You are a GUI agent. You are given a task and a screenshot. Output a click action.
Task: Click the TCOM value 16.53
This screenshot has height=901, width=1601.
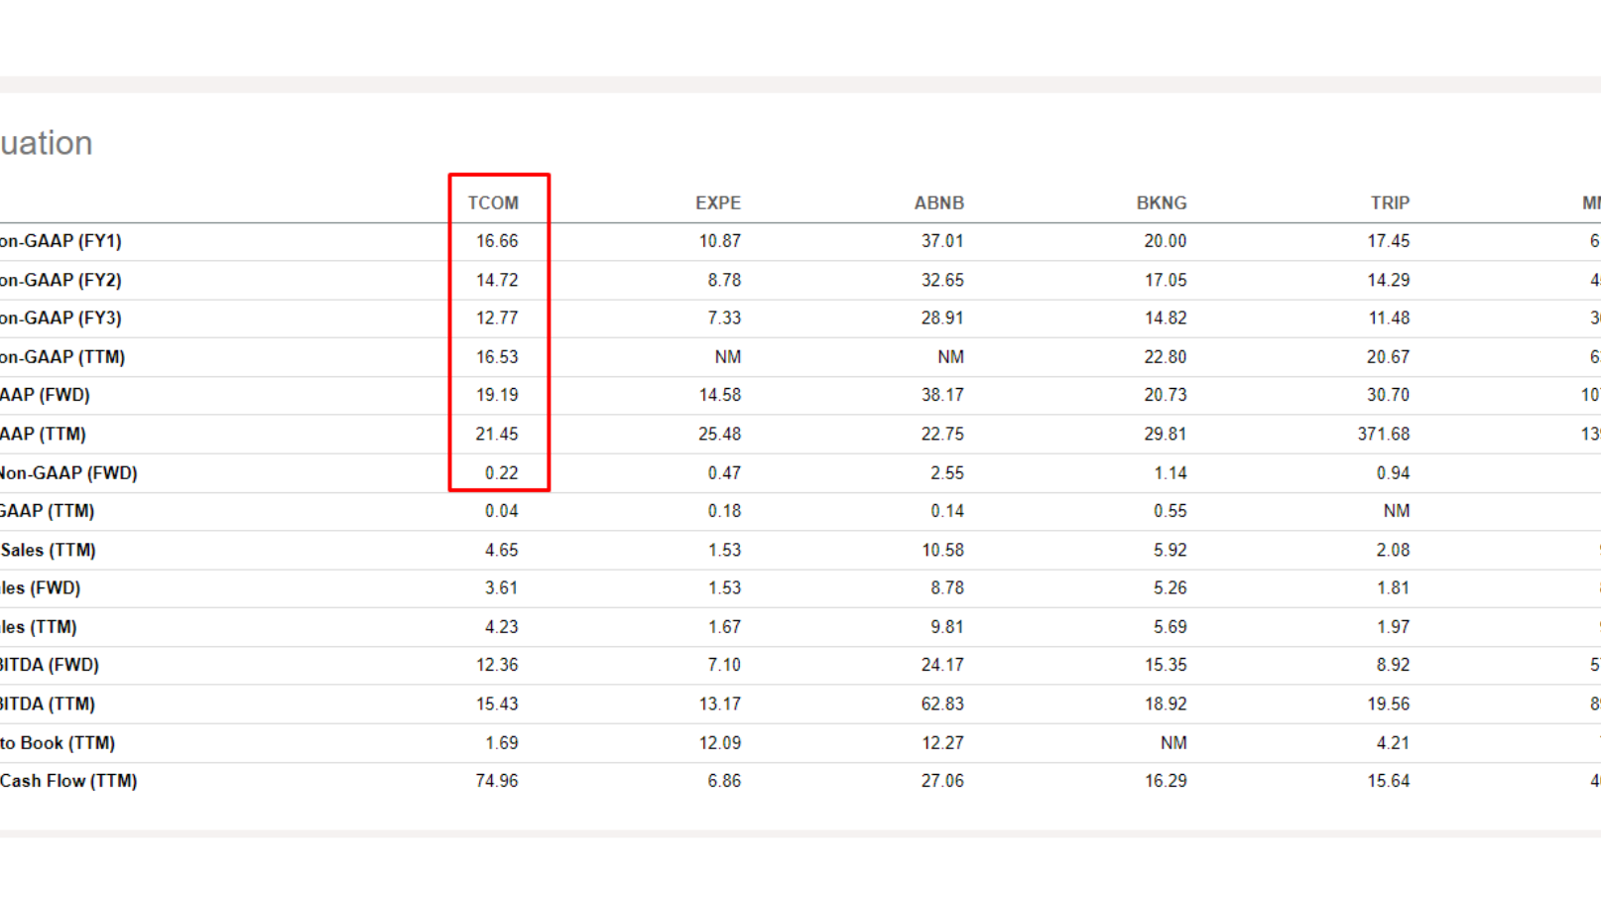point(497,357)
